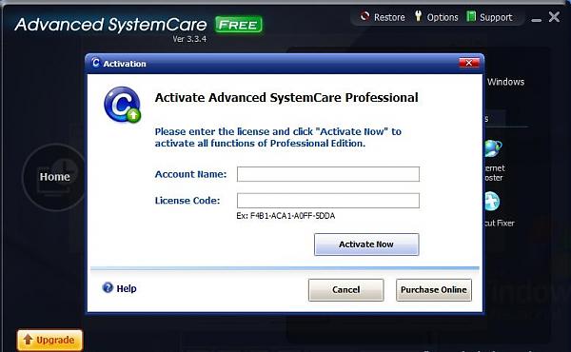Click the Activation dialog title bar icon
This screenshot has height=352, width=571.
[95, 63]
